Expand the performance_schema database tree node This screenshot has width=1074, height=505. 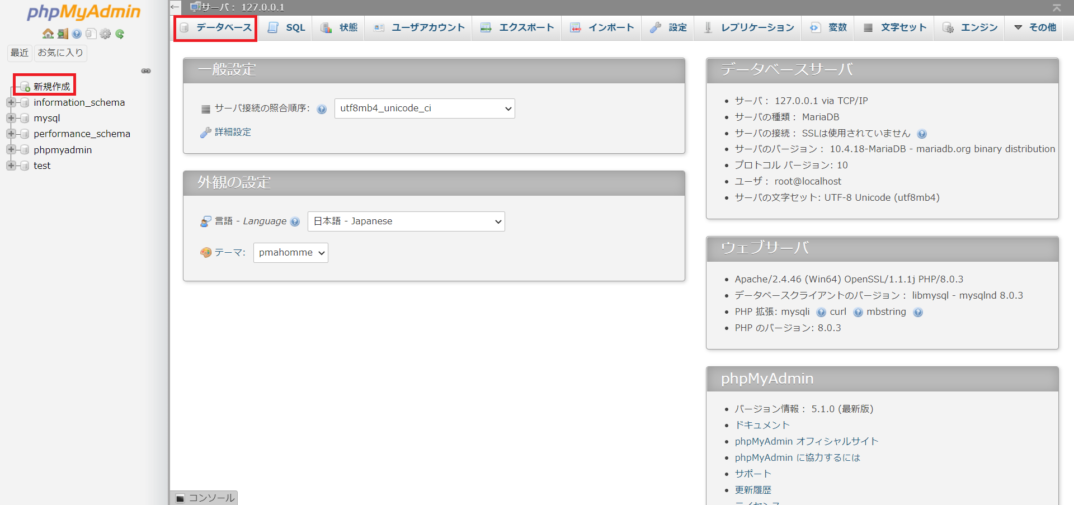[11, 134]
